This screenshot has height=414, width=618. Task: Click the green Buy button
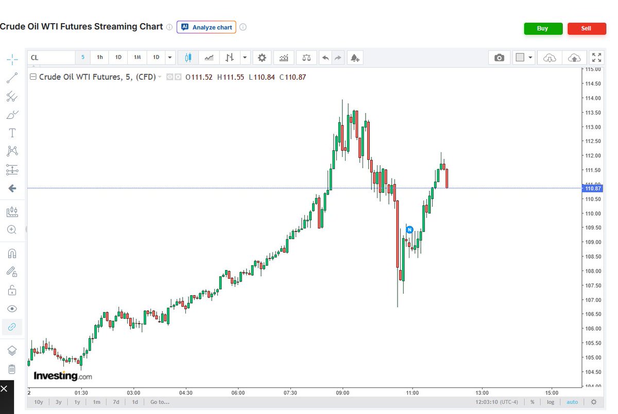[543, 29]
